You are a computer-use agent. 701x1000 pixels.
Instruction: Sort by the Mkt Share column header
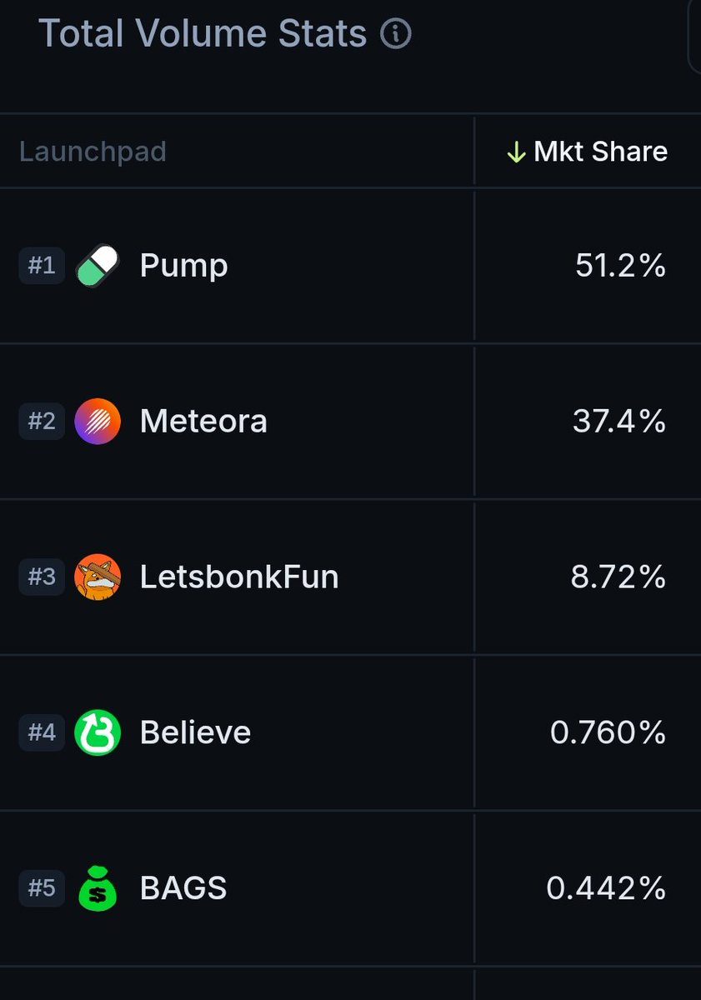click(x=587, y=152)
